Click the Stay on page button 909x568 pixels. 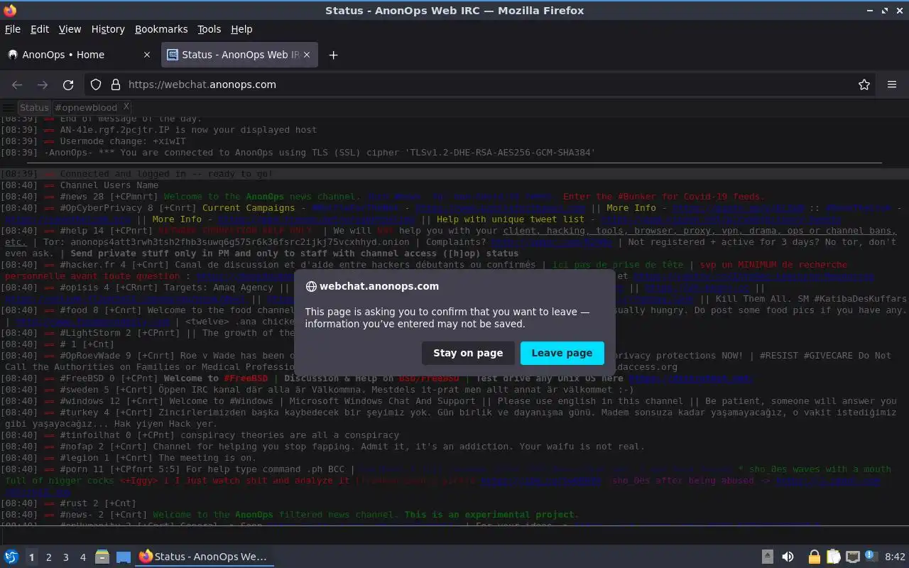pyautogui.click(x=468, y=353)
